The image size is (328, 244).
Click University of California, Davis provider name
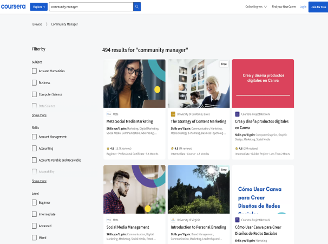(x=193, y=114)
